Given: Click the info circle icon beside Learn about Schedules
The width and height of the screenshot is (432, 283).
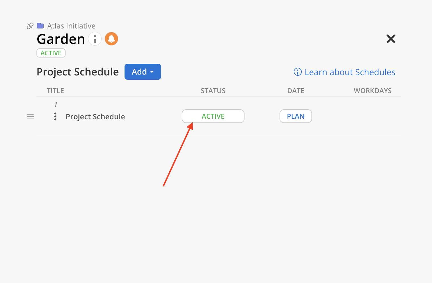Looking at the screenshot, I should click(x=297, y=72).
